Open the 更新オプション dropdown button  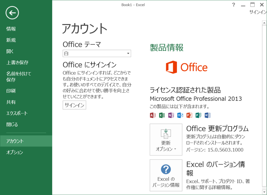(166, 140)
